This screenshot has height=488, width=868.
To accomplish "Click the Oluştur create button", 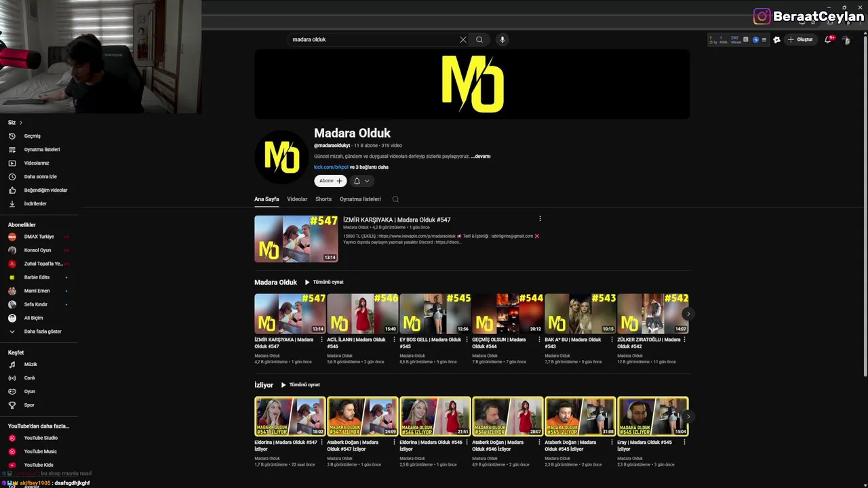I will (x=800, y=39).
